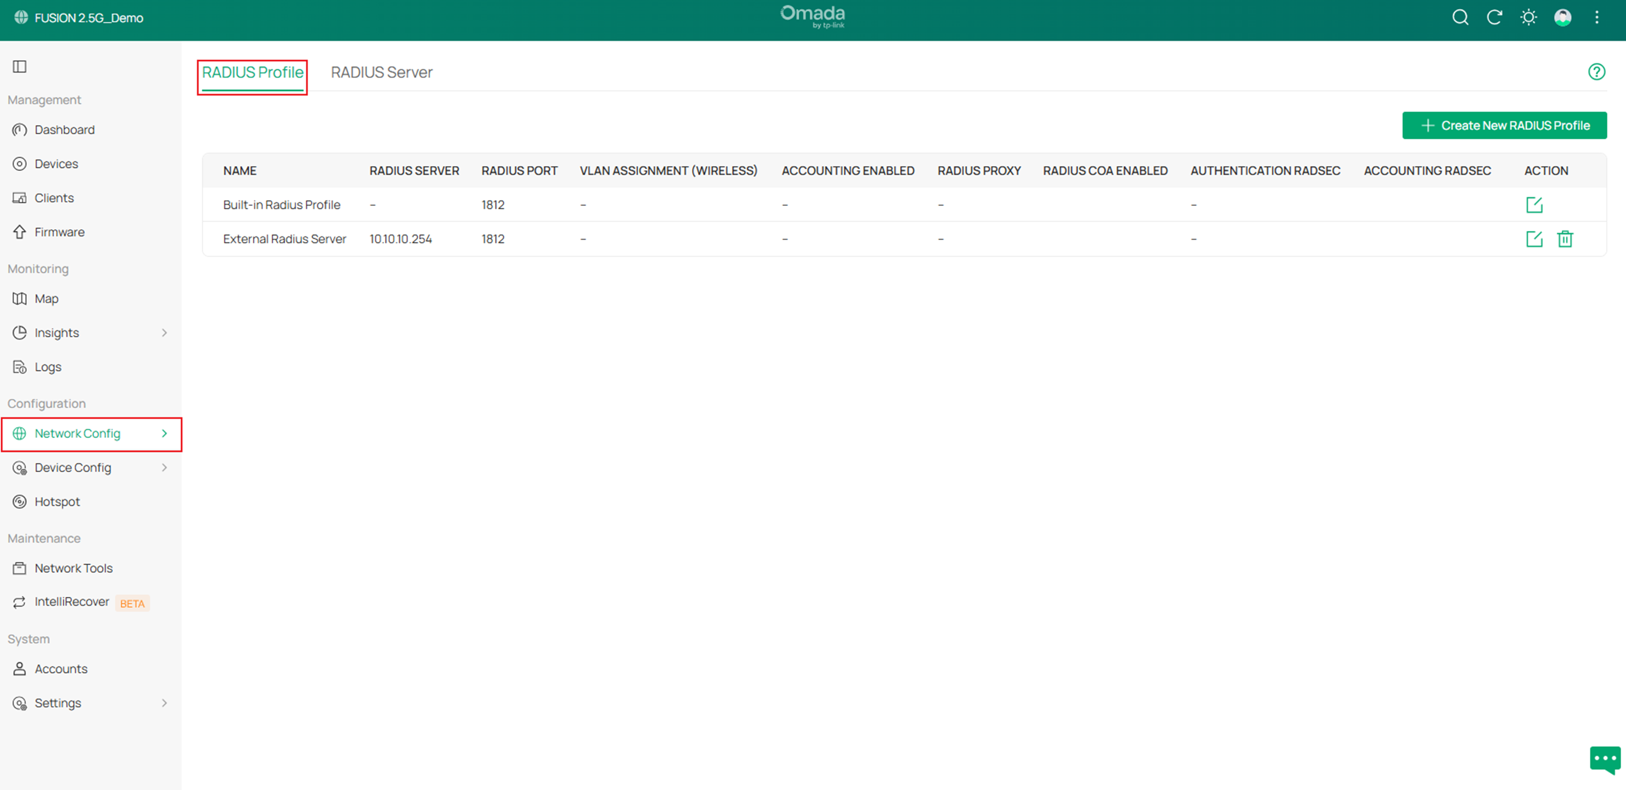The width and height of the screenshot is (1626, 790).
Task: Click the Omada logo
Action: click(812, 16)
